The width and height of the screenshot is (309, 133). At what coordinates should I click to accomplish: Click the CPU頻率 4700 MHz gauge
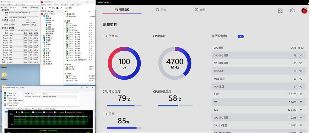(175, 63)
